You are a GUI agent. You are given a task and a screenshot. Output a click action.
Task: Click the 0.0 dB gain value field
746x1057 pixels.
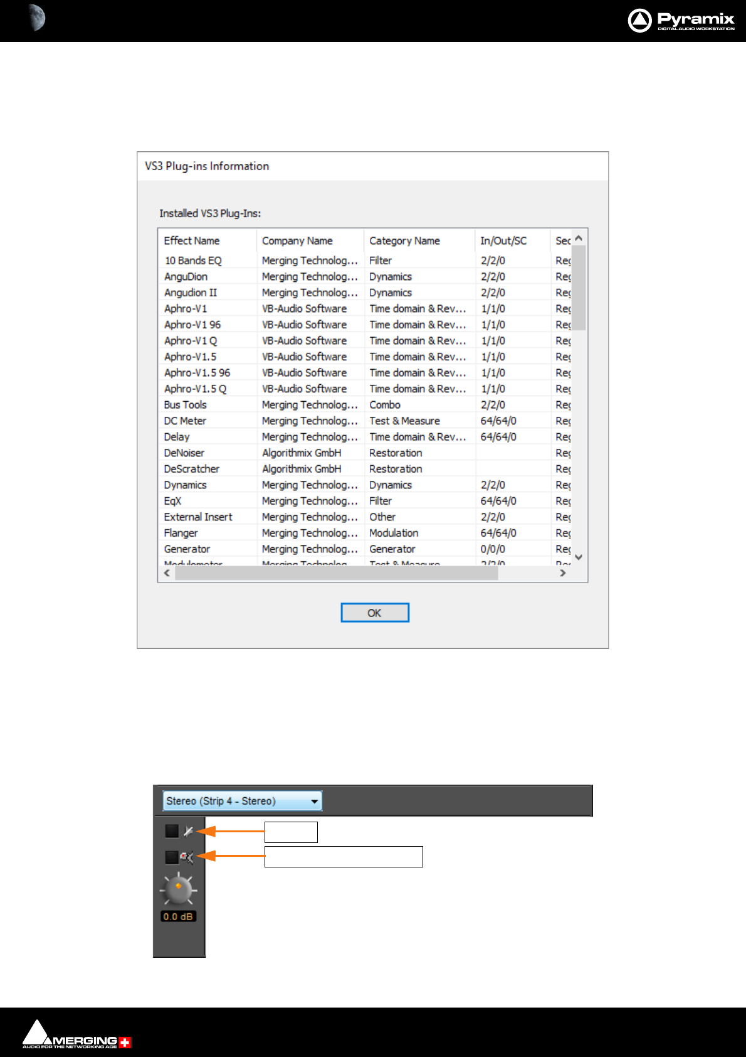click(x=179, y=916)
